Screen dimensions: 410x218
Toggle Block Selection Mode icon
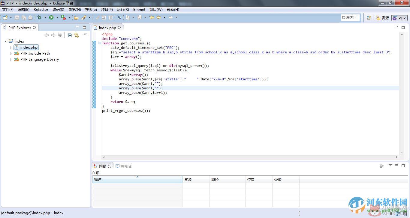pos(104,17)
